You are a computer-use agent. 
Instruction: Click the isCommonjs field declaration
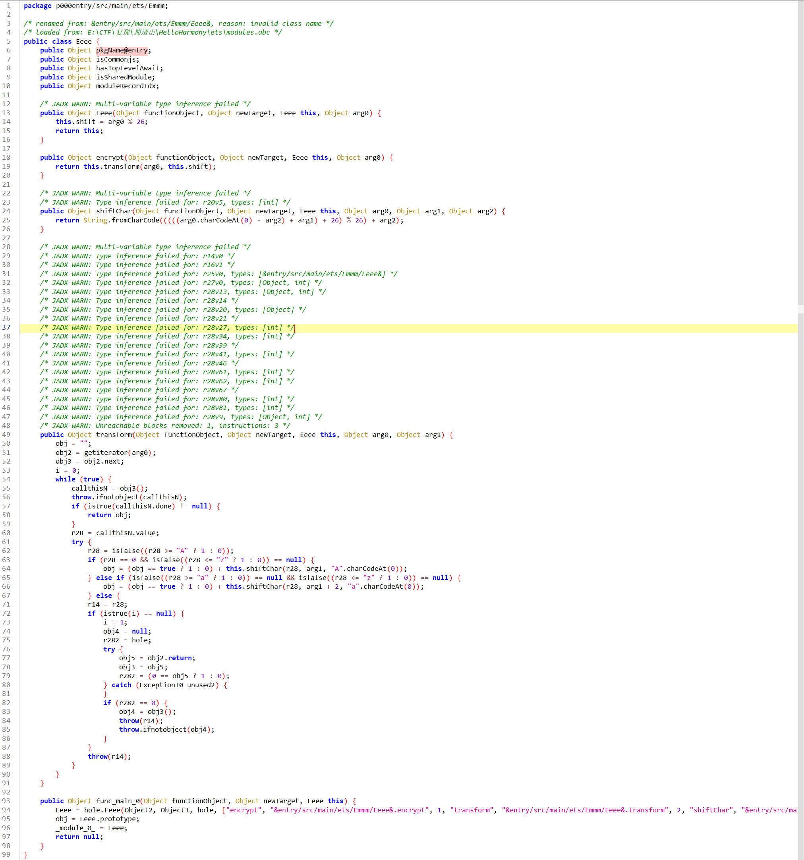[89, 59]
